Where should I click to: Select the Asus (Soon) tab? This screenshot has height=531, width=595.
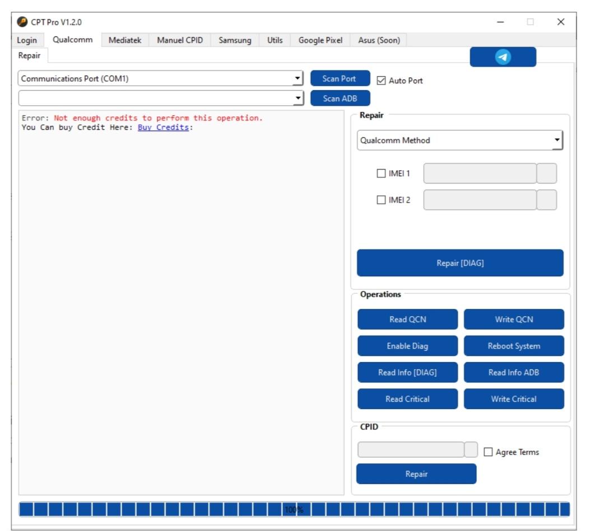pos(379,40)
